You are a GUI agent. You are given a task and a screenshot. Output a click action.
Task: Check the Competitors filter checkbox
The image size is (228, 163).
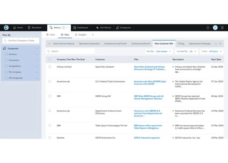[6, 66]
